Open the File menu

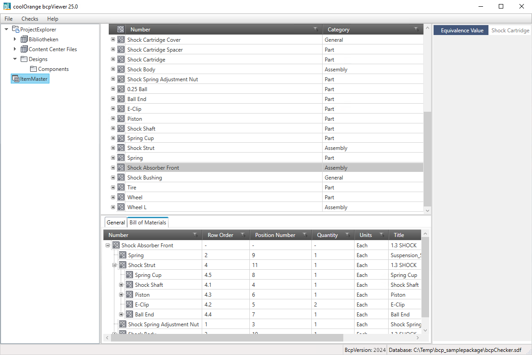(9, 19)
